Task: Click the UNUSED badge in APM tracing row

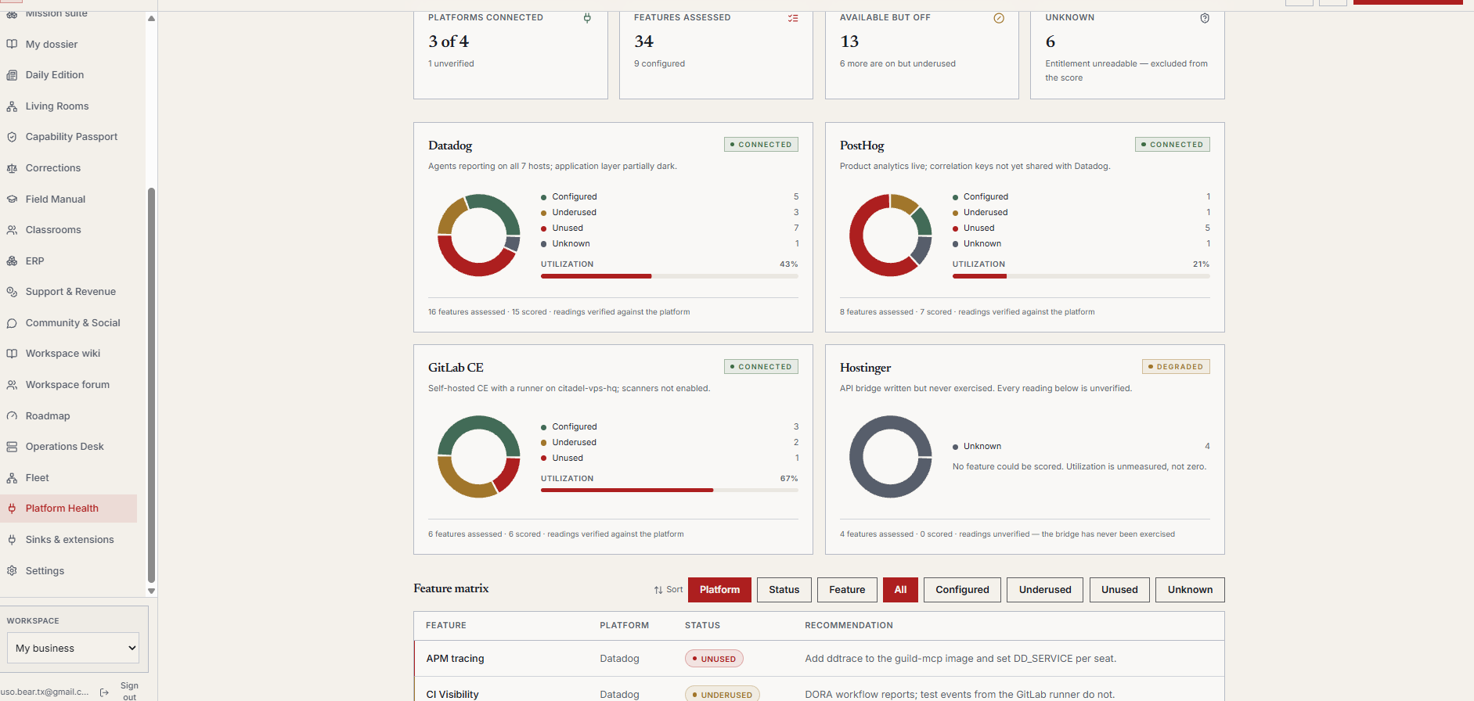Action: [x=714, y=659]
